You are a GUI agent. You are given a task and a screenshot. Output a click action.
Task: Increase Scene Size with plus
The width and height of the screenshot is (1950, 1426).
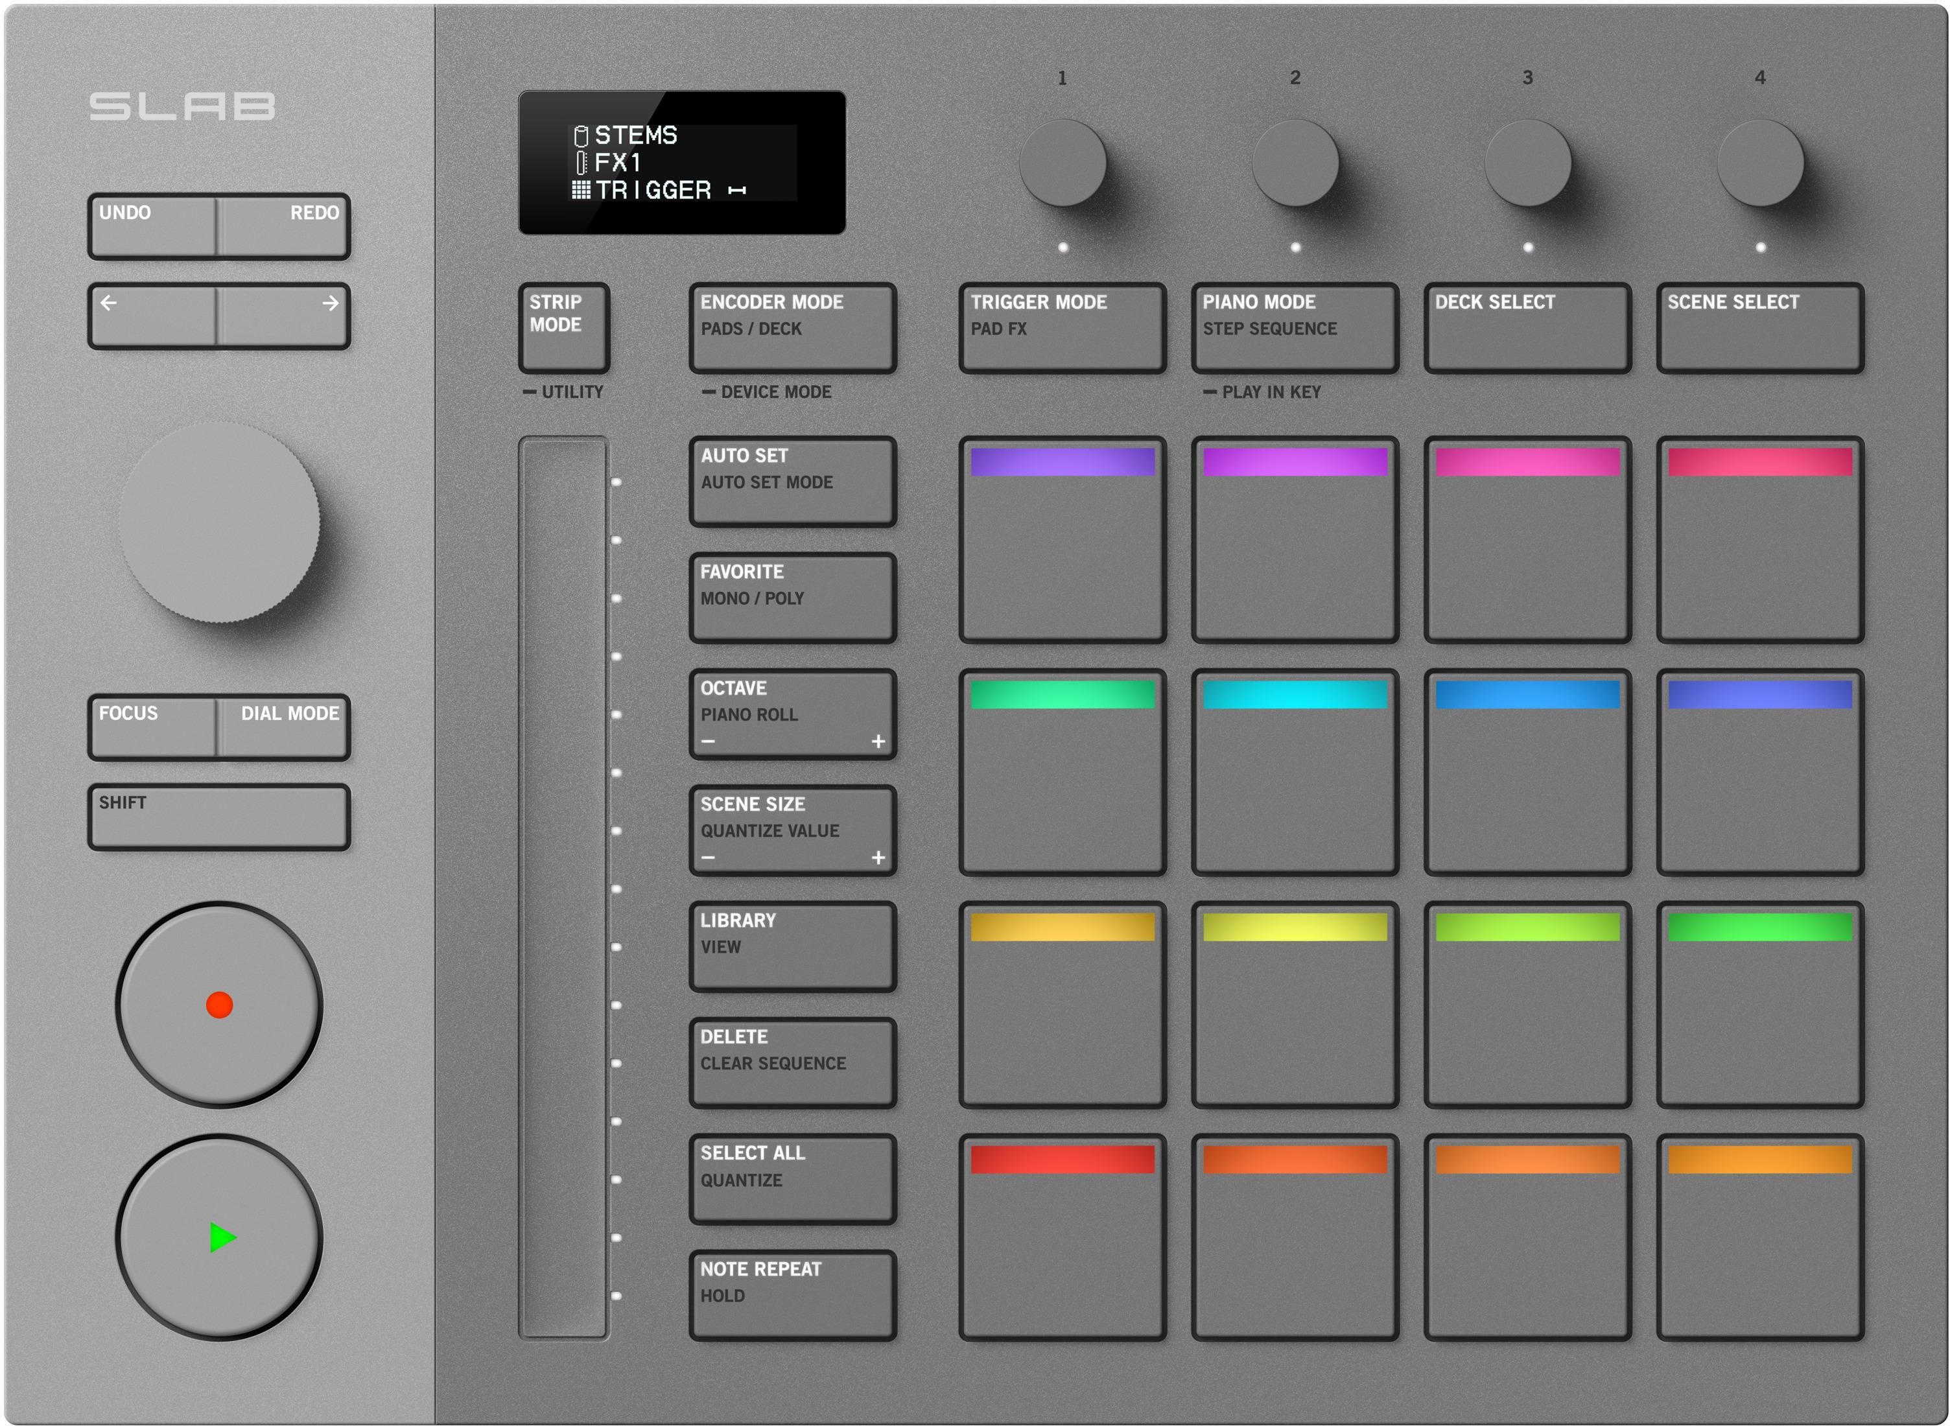point(878,857)
